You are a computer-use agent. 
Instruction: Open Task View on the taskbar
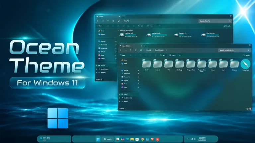coord(117,139)
